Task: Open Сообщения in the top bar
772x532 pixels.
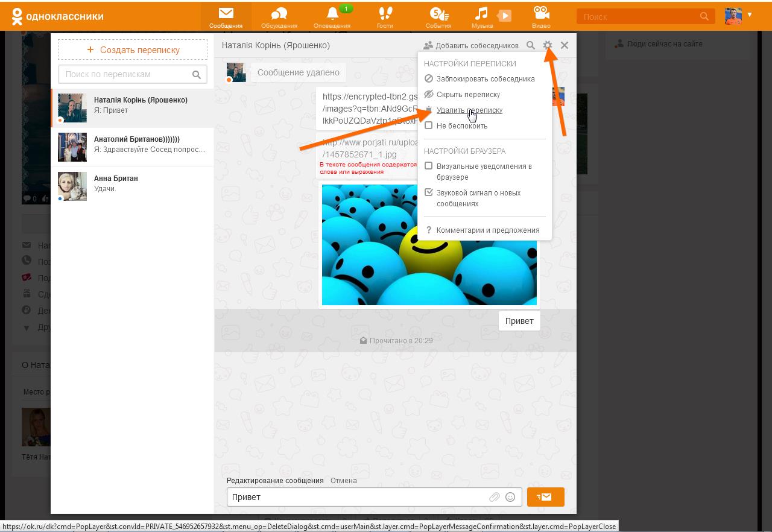Action: click(226, 16)
